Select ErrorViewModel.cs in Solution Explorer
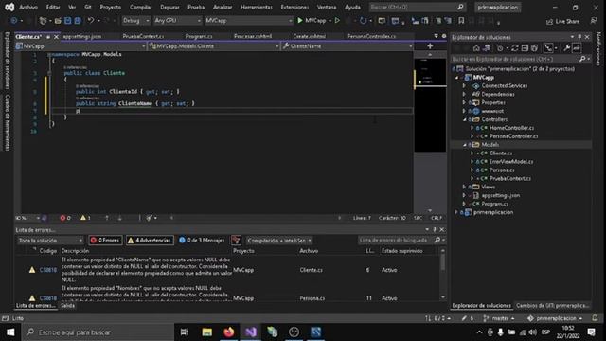Image resolution: width=606 pixels, height=341 pixels. click(x=511, y=162)
